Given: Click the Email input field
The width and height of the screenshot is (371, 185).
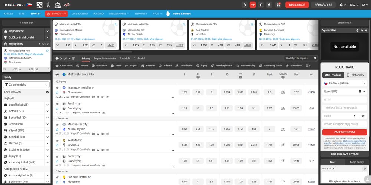Looking at the screenshot, I should pyautogui.click(x=345, y=100).
